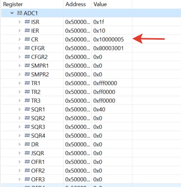This screenshot has height=187, width=181.
Task: Select the IER value 0x10
Action: [99, 31]
